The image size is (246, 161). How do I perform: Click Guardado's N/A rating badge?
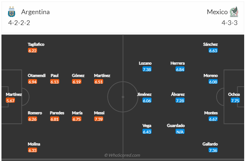pyautogui.click(x=180, y=132)
